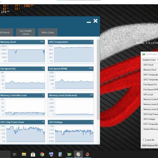
Task: Open CPU Temperature sensor dropdown in GPU-Z
Action: point(150,124)
